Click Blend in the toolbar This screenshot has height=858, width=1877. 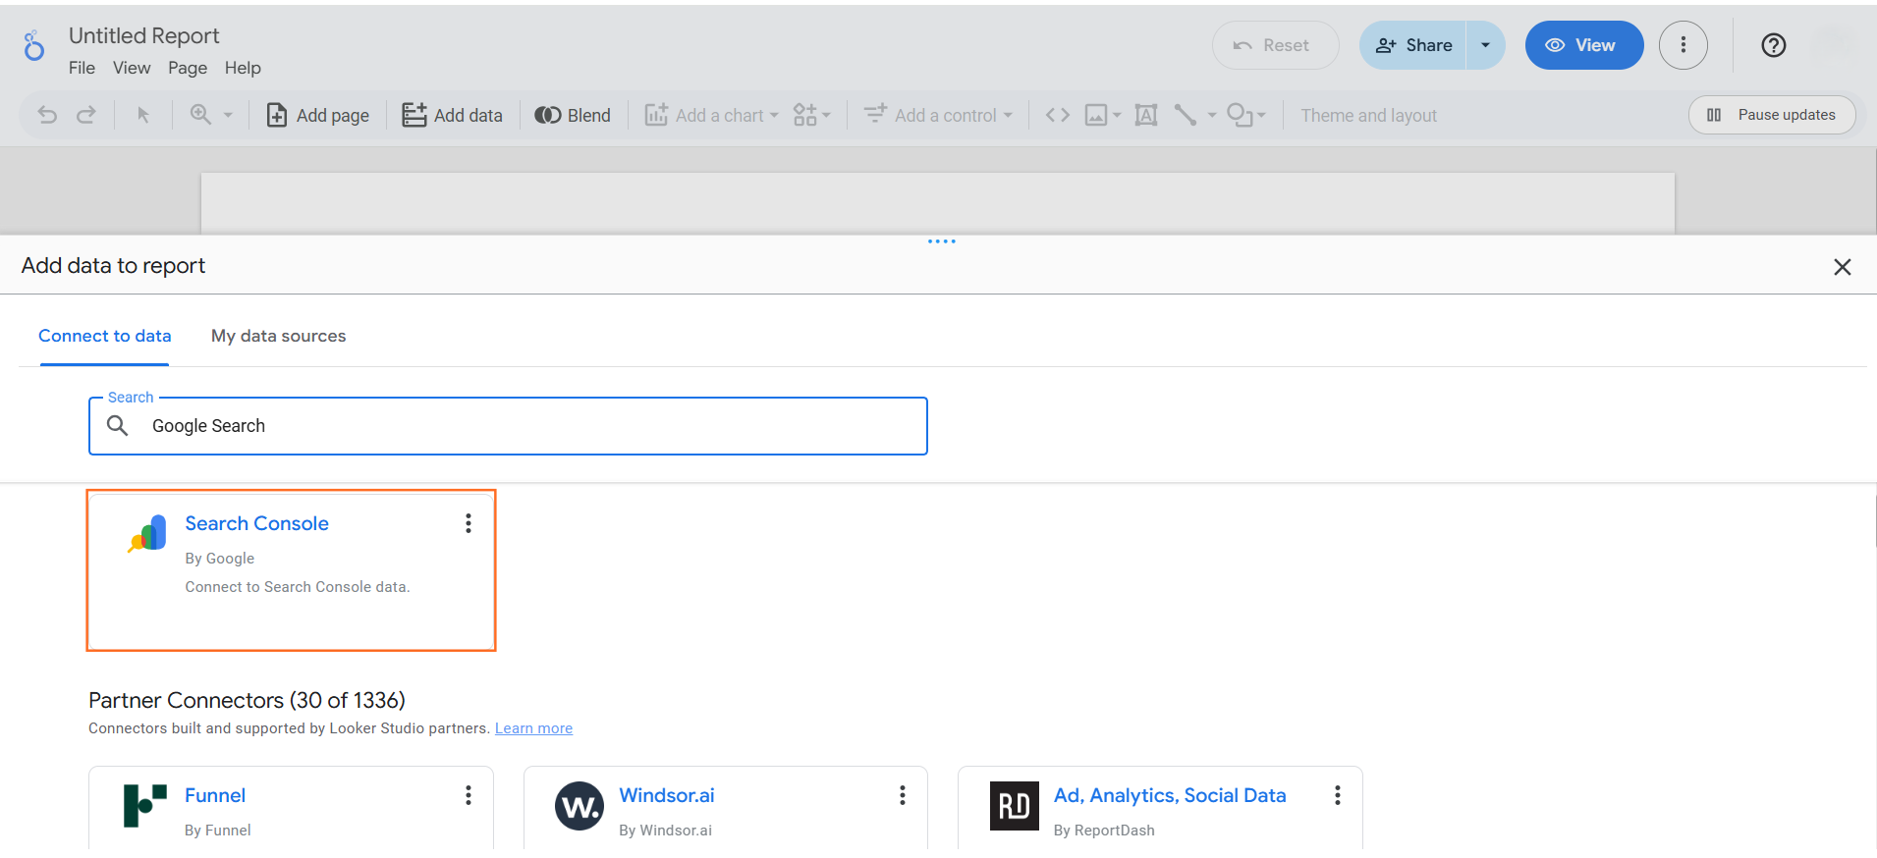click(573, 115)
